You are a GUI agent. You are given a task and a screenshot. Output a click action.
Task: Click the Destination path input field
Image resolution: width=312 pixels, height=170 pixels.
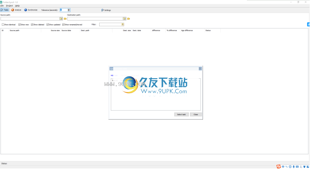(95, 19)
